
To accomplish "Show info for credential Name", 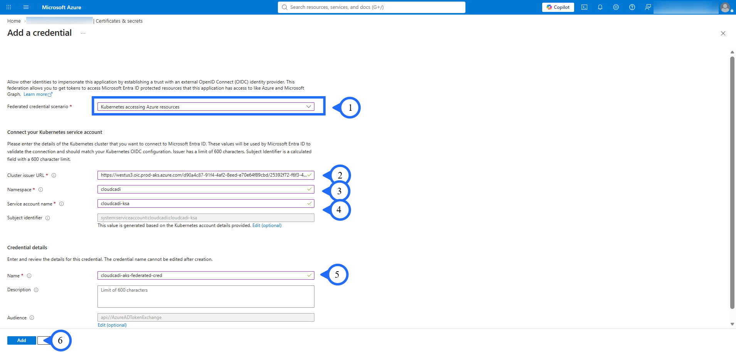I will 29,276.
